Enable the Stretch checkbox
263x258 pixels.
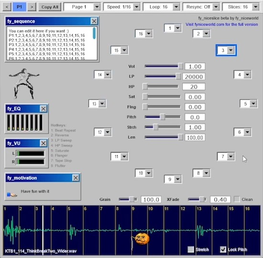[191, 249]
